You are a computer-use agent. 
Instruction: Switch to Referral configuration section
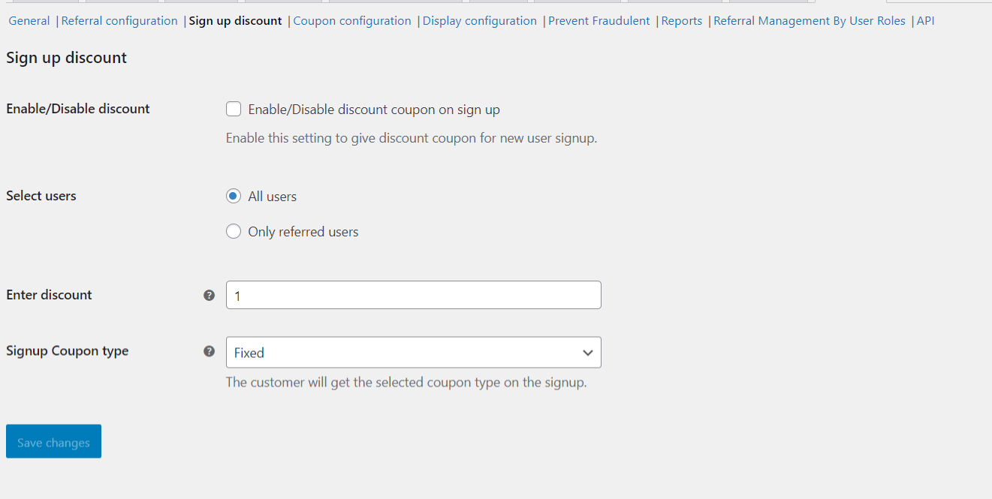[x=119, y=21]
